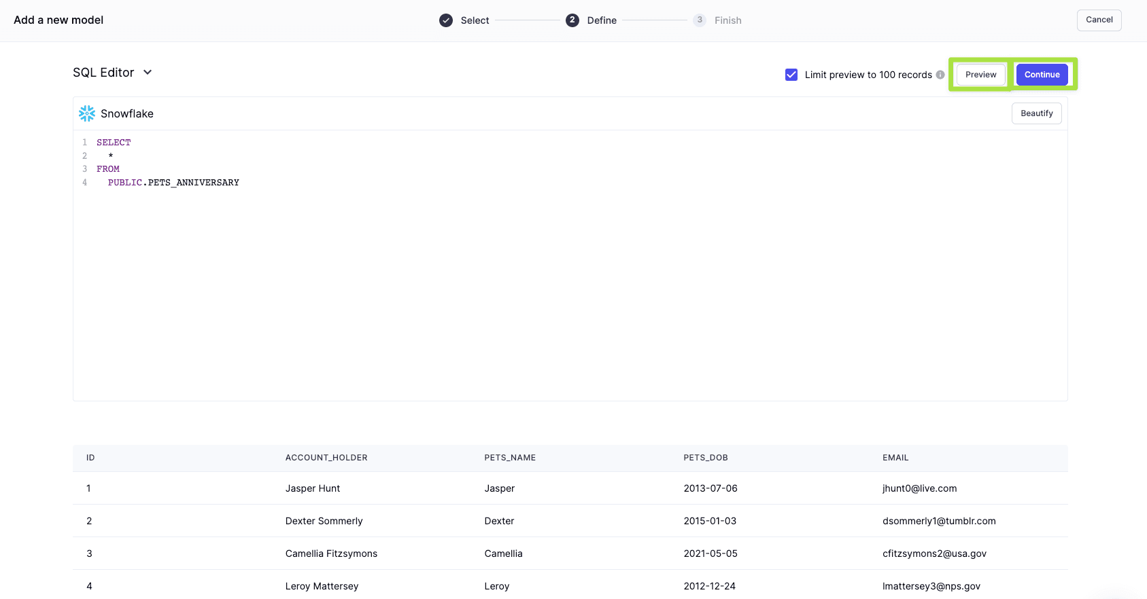Click the Select step checkmark icon

pyautogui.click(x=446, y=20)
